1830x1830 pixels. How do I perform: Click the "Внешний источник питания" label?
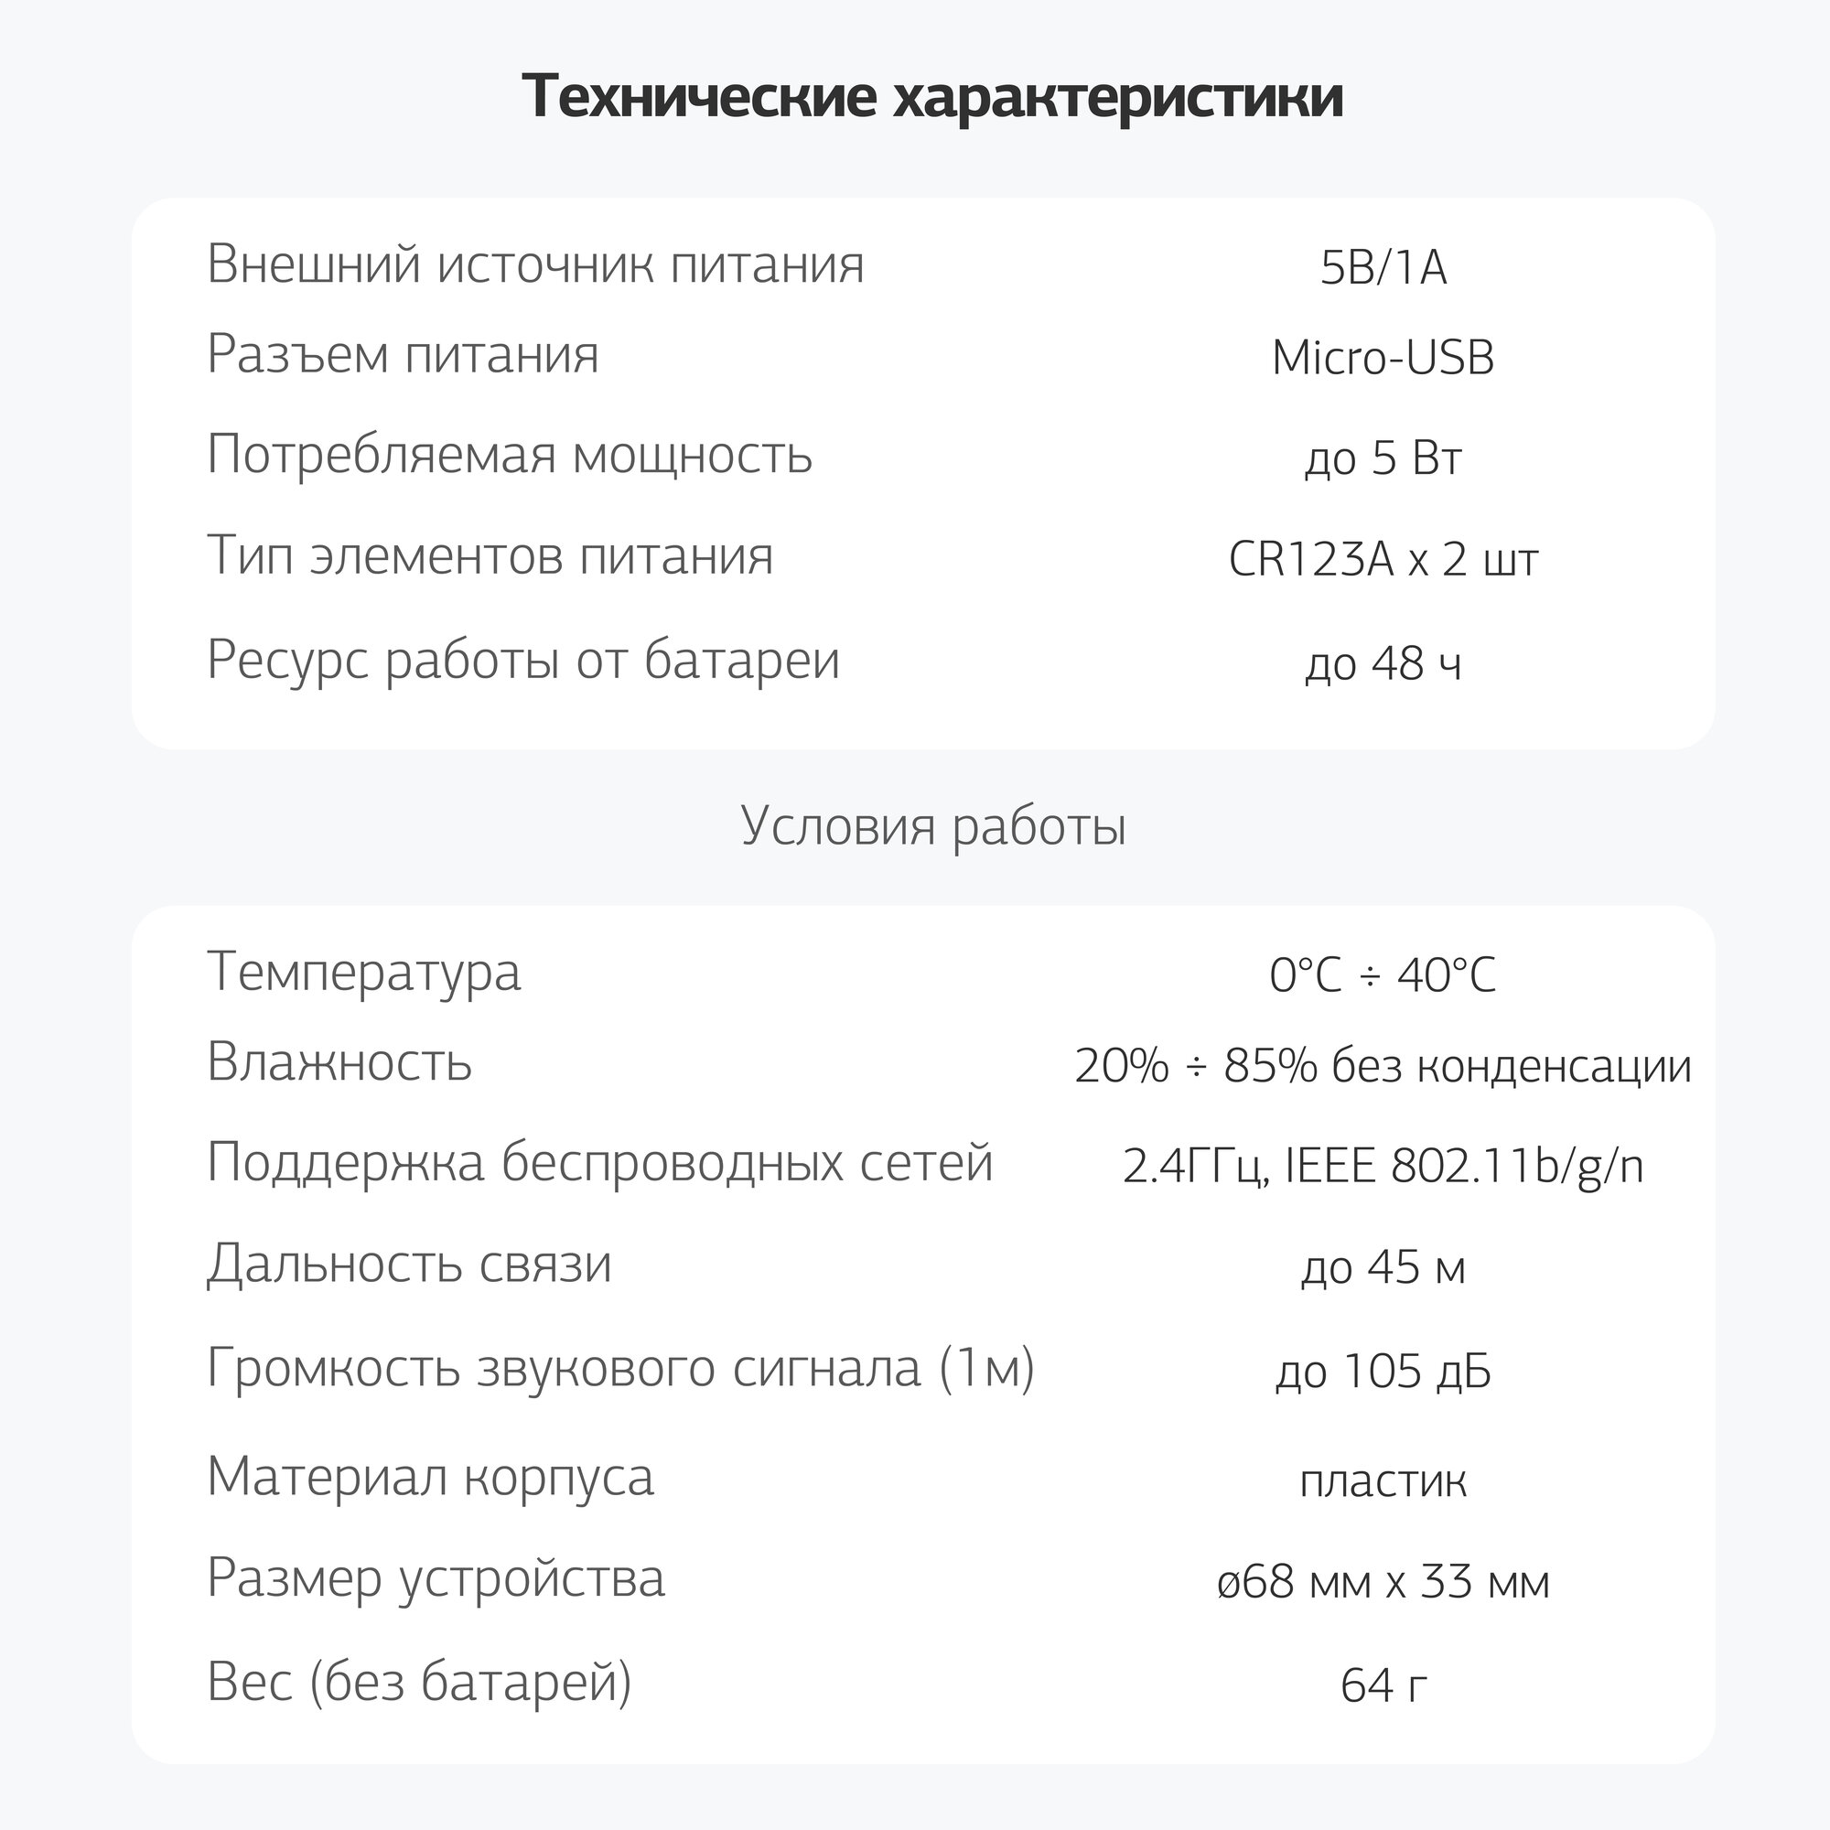pos(535,264)
